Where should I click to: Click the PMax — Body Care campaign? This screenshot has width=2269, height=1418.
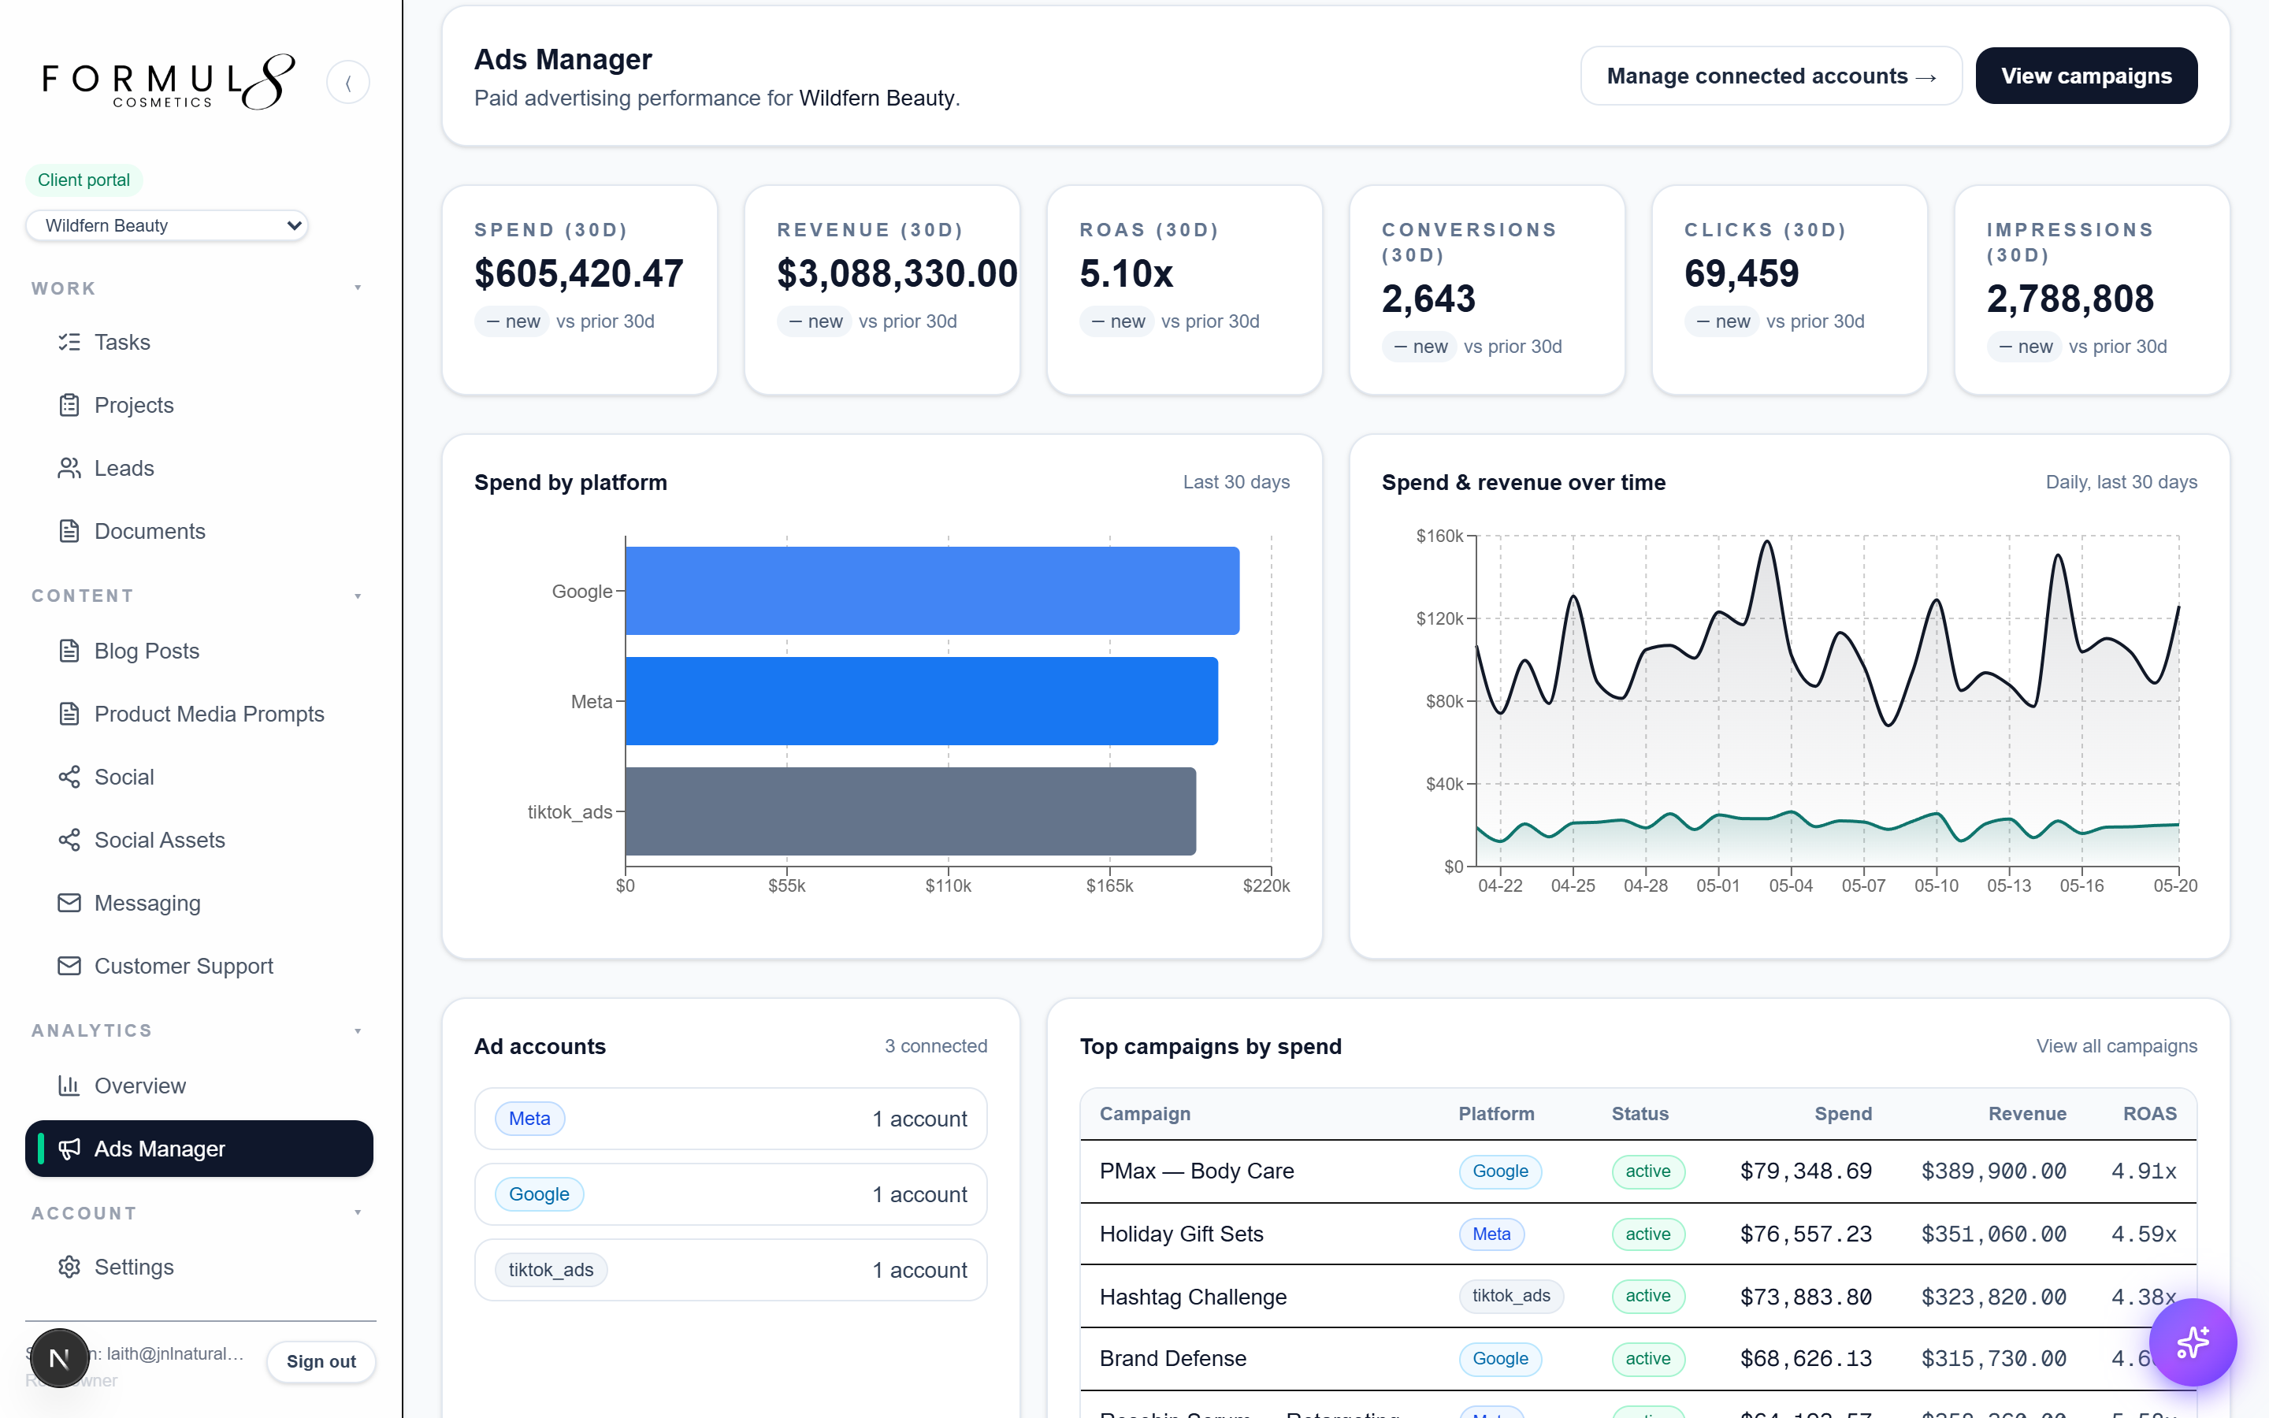pyautogui.click(x=1197, y=1171)
